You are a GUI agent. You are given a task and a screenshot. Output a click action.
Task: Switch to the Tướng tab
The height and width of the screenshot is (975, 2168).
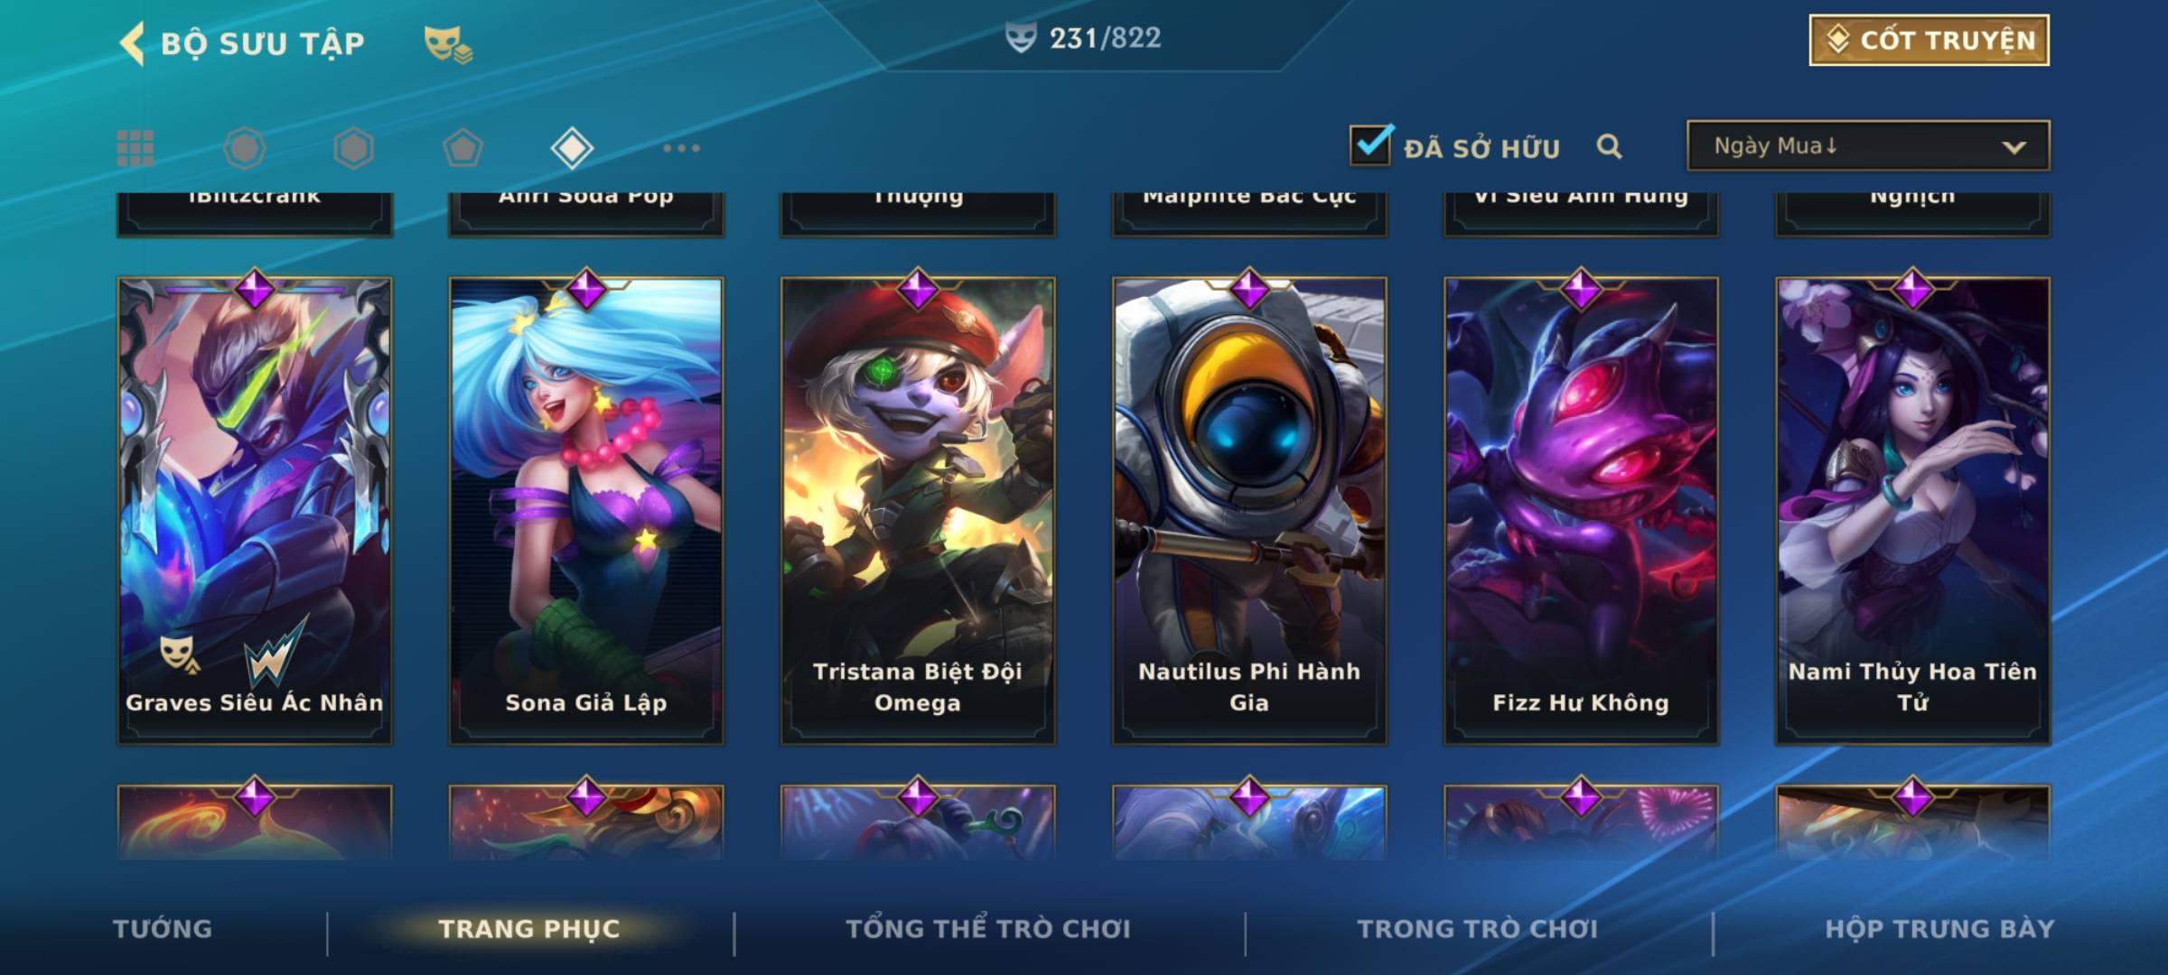point(163,929)
